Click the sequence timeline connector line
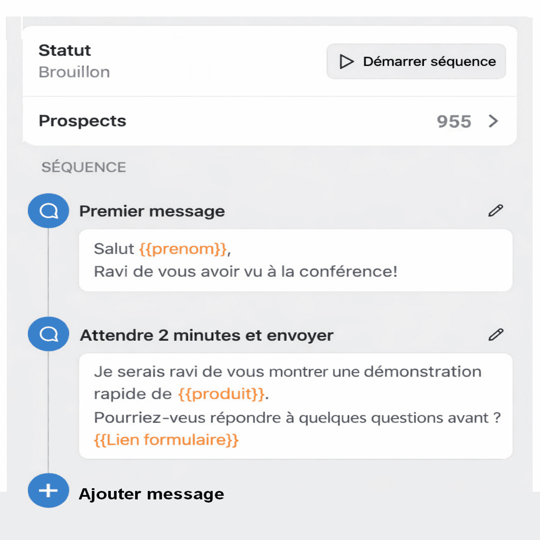Viewport: 540px width, 540px height. [48, 274]
